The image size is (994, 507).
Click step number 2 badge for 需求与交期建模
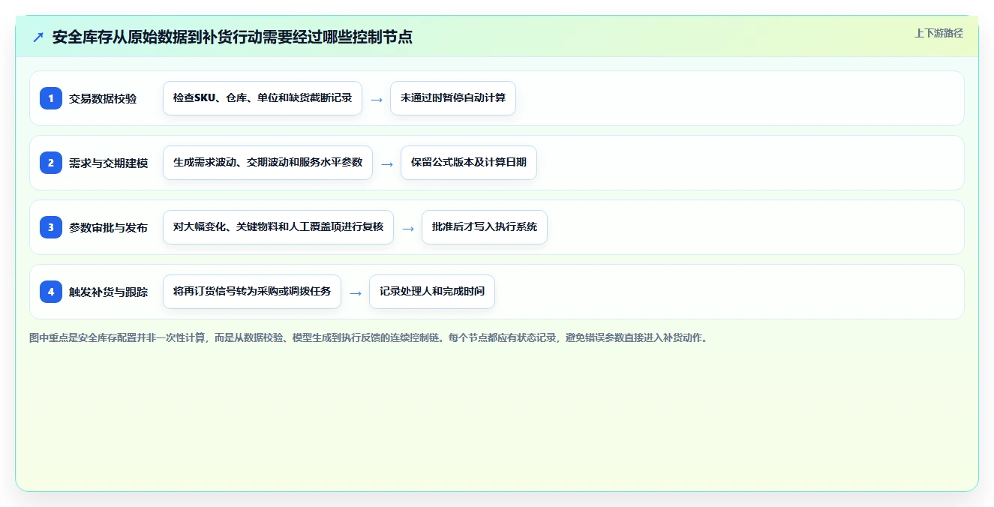tap(51, 163)
